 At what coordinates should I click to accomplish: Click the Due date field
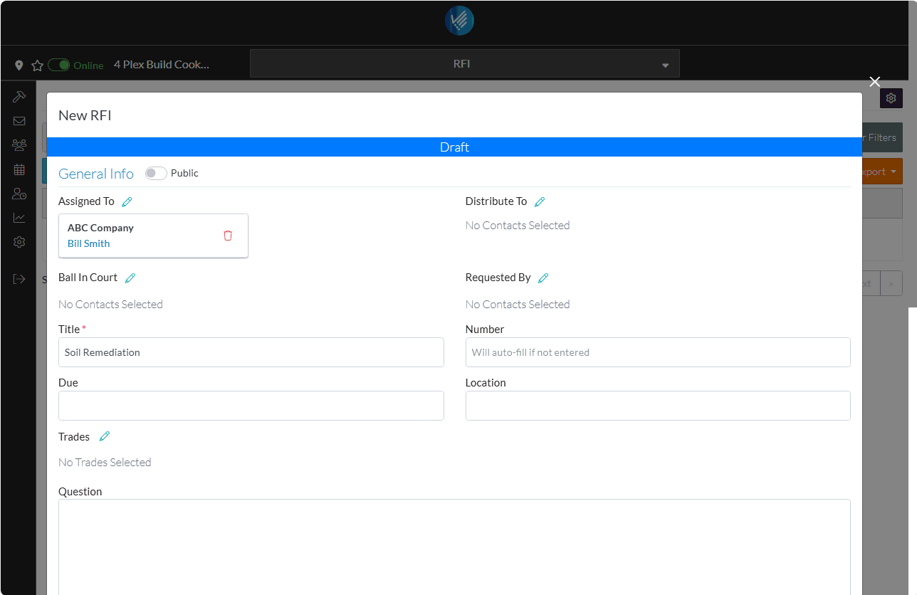[251, 406]
